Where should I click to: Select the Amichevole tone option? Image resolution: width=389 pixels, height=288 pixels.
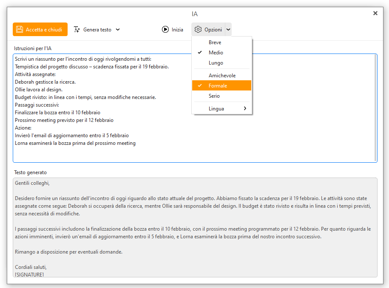222,76
